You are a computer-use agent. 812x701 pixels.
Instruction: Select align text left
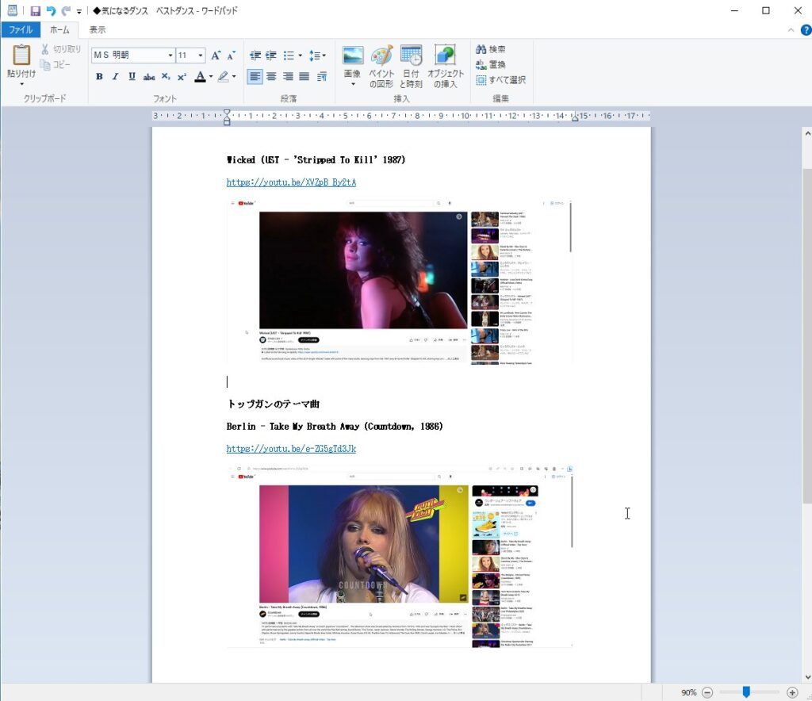point(255,77)
